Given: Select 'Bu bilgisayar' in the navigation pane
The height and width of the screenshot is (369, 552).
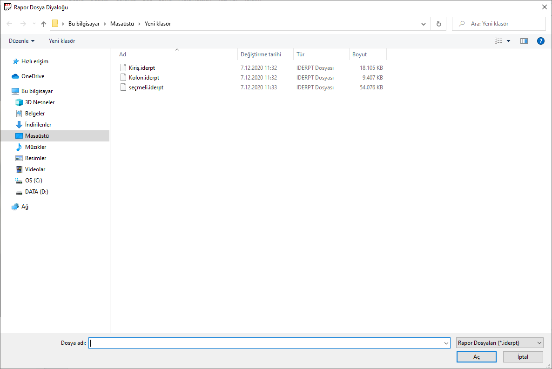Looking at the screenshot, I should (x=37, y=91).
